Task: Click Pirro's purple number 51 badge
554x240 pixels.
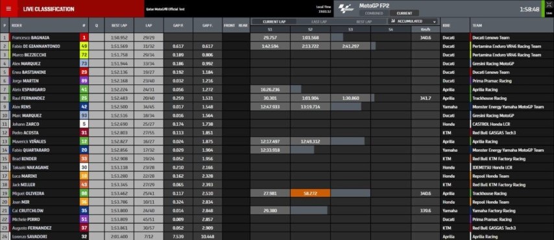Action: pyautogui.click(x=84, y=219)
